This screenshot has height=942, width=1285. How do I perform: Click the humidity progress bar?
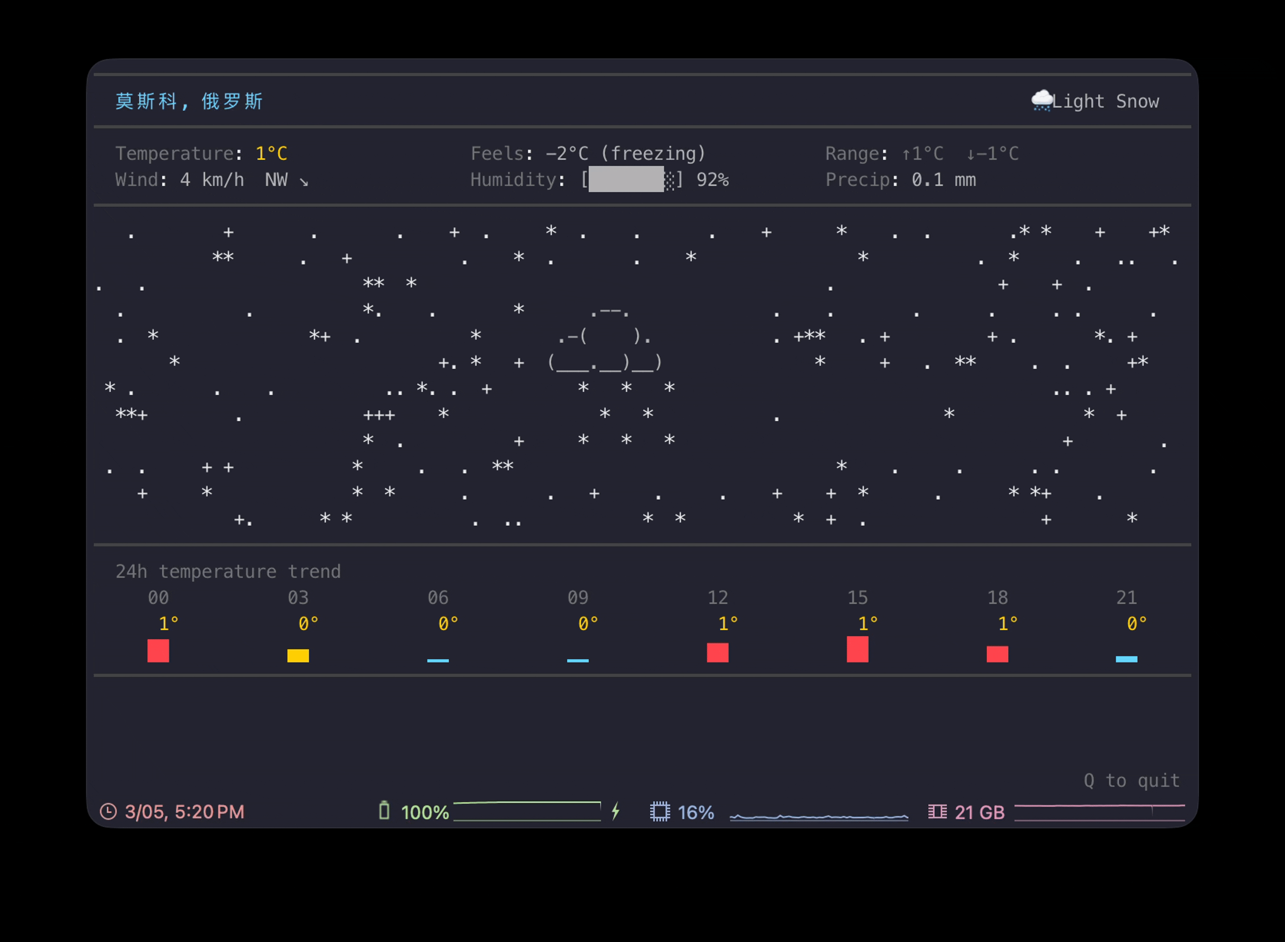[630, 179]
